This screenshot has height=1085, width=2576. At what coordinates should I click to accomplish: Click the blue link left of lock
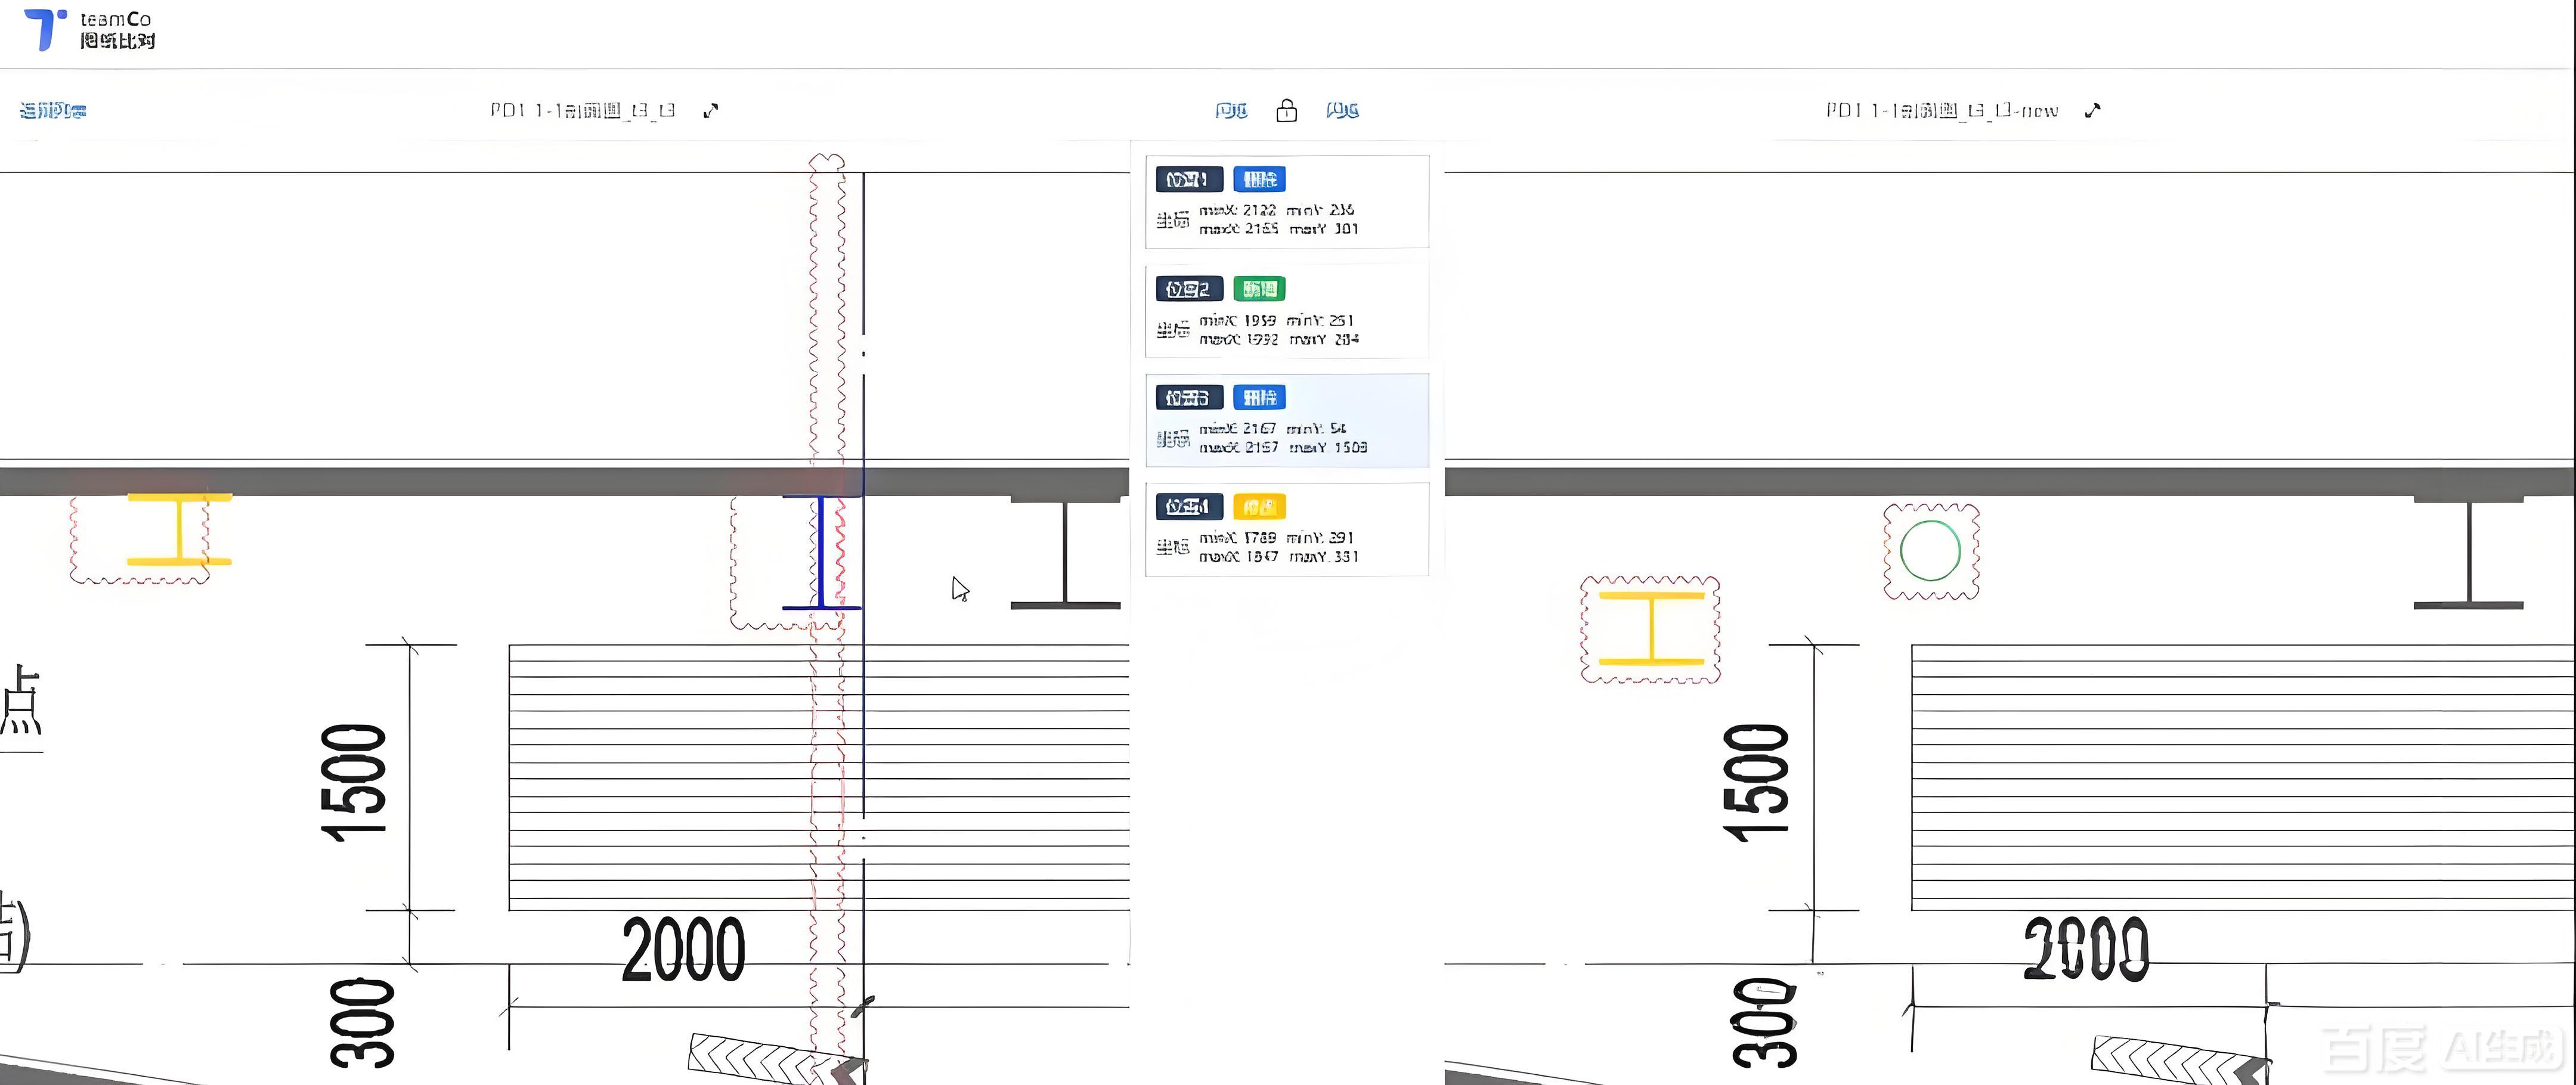1231,111
